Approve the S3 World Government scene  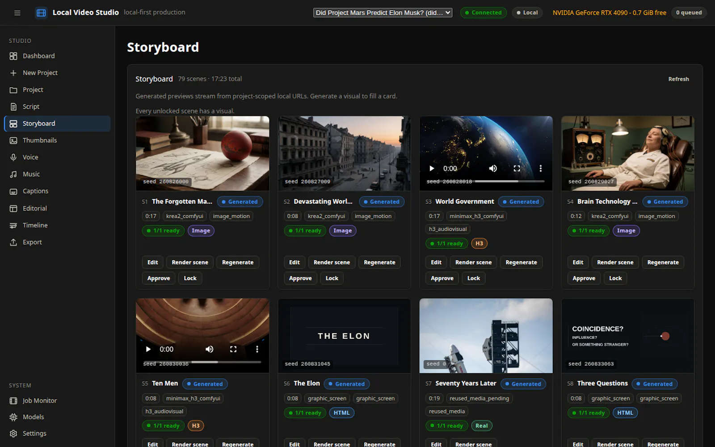[442, 278]
